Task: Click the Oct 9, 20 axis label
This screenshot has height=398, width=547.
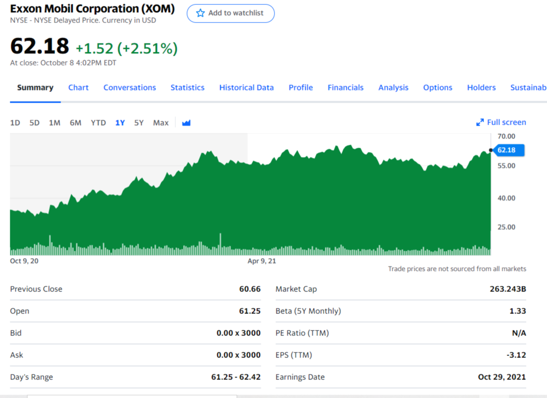Action: (24, 261)
